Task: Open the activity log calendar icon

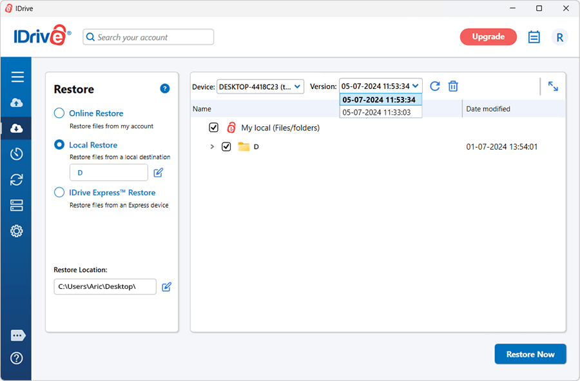Action: [x=534, y=37]
